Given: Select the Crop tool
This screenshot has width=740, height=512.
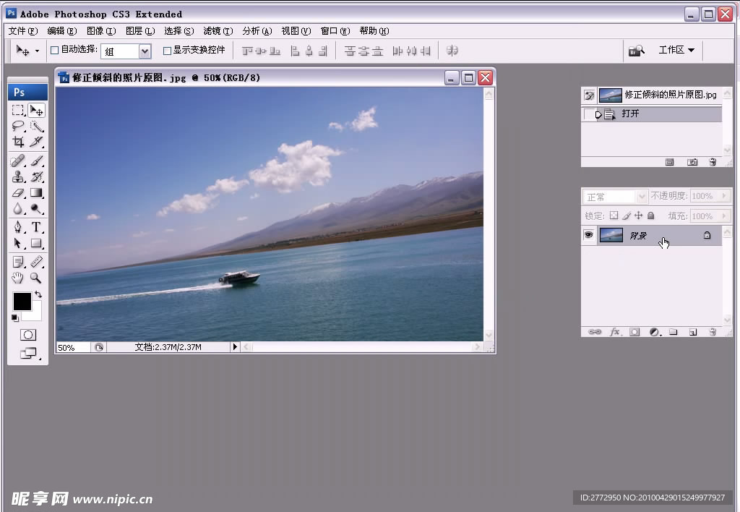Looking at the screenshot, I should (18, 142).
